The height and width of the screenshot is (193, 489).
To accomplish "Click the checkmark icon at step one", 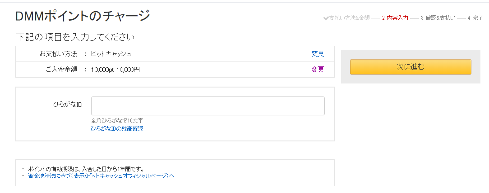I will pos(326,18).
